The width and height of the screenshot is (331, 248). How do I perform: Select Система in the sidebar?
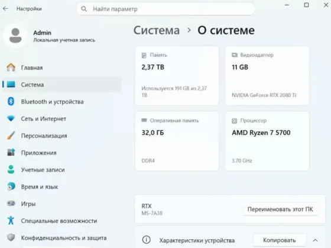61,85
